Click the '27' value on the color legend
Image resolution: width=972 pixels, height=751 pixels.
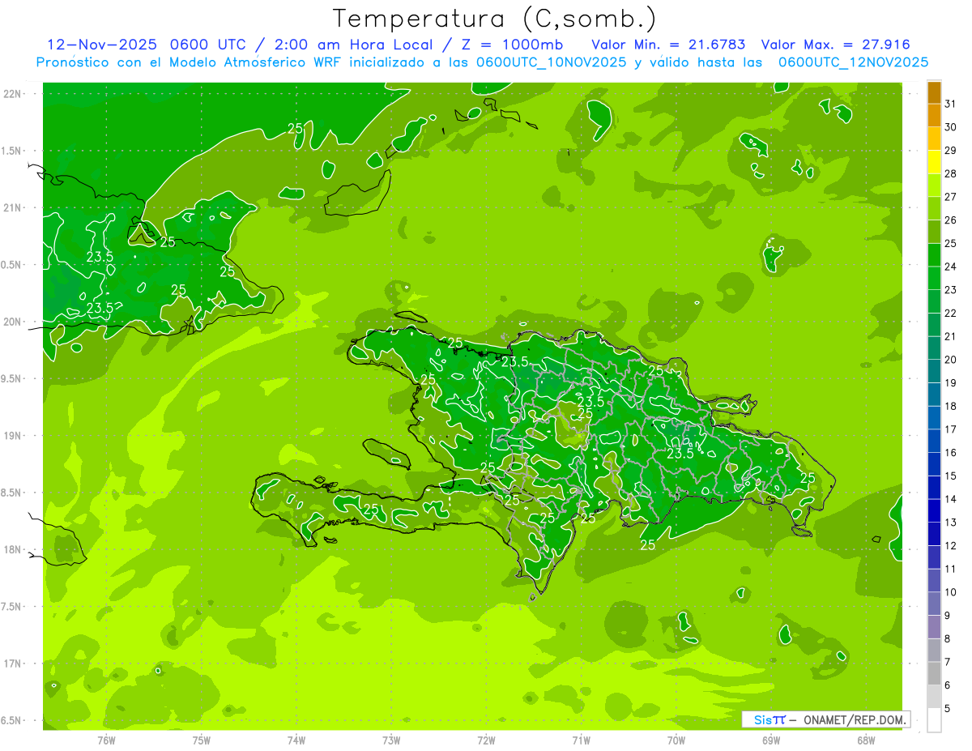pos(950,197)
